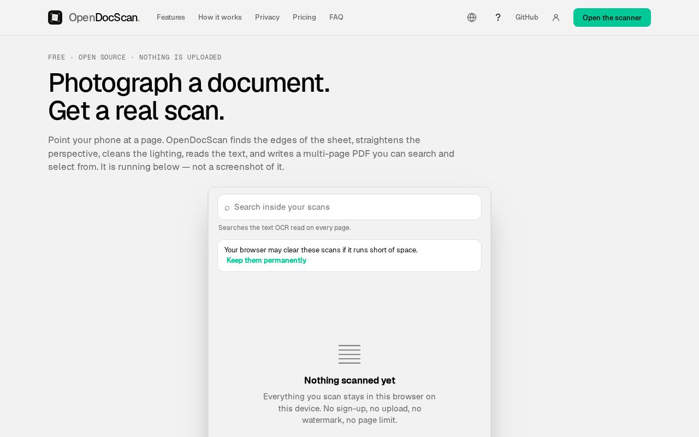The width and height of the screenshot is (699, 437).
Task: Visit the FAQ nav link
Action: pyautogui.click(x=336, y=17)
